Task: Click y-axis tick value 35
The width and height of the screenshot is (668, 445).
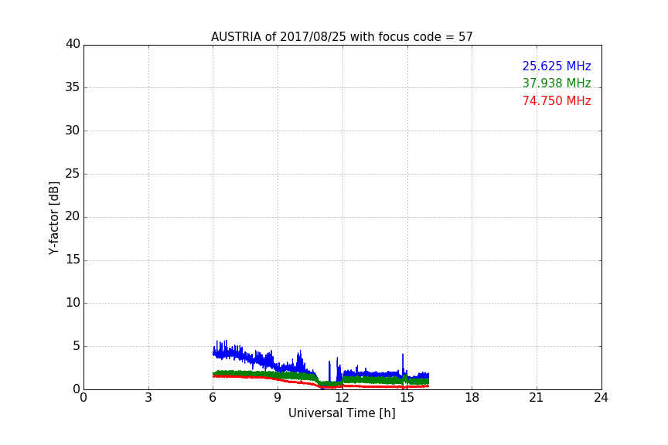Action: coord(73,87)
